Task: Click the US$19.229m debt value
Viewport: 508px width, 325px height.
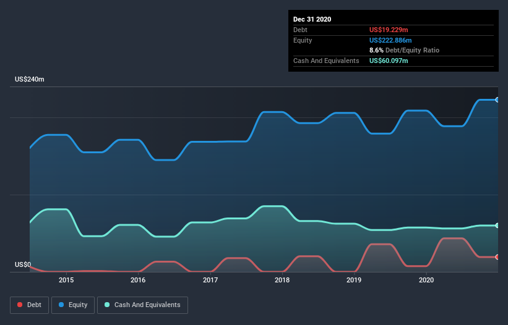Action: coord(389,30)
